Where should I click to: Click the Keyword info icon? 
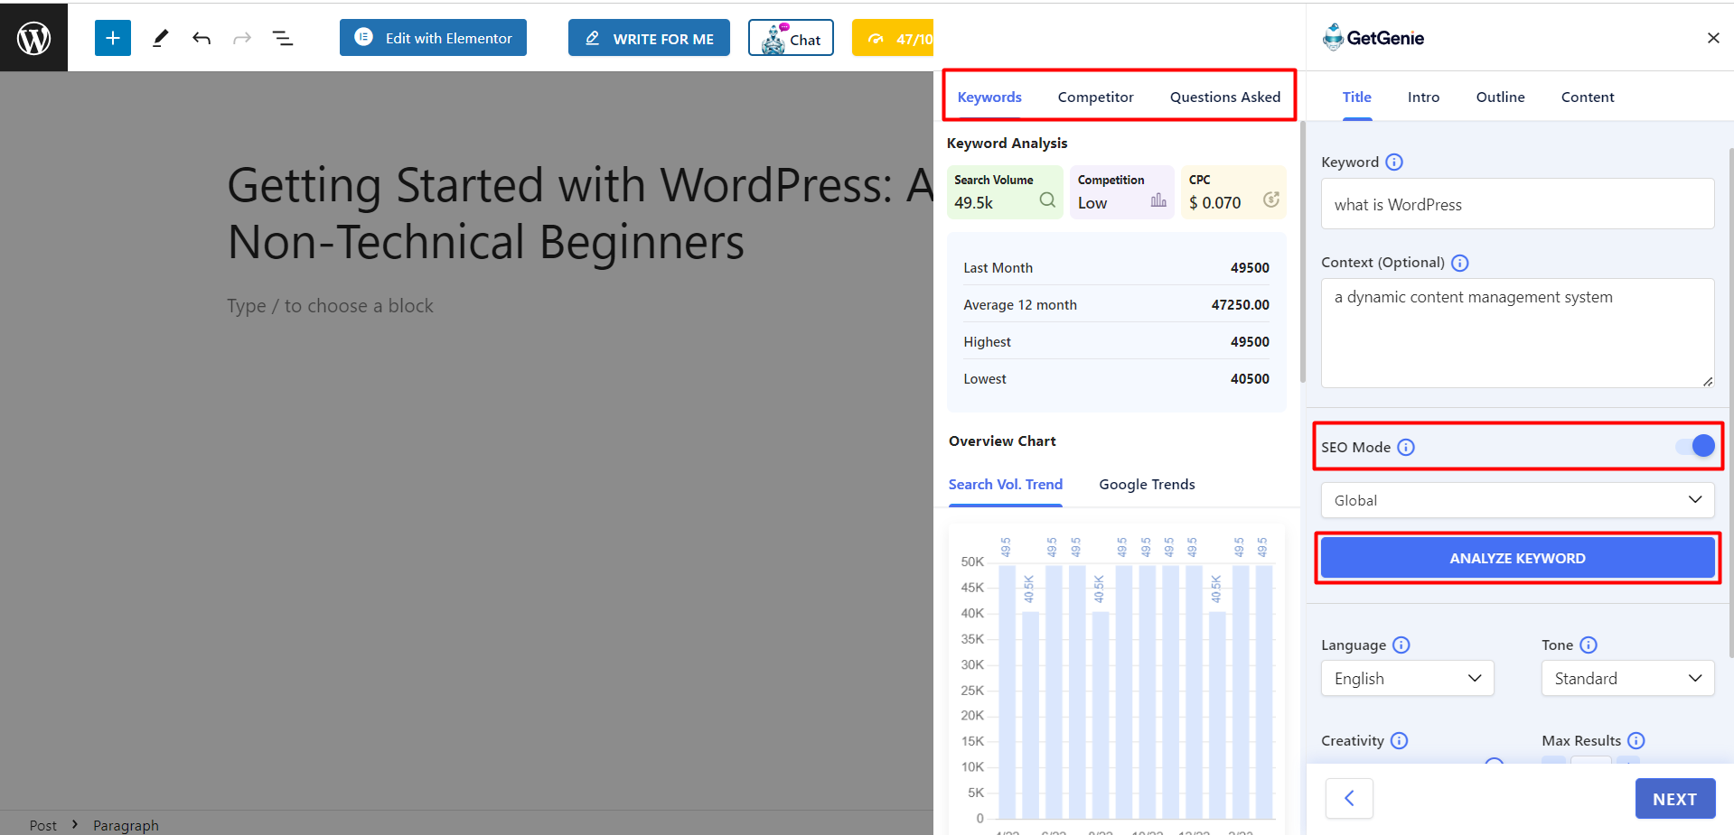click(1394, 162)
